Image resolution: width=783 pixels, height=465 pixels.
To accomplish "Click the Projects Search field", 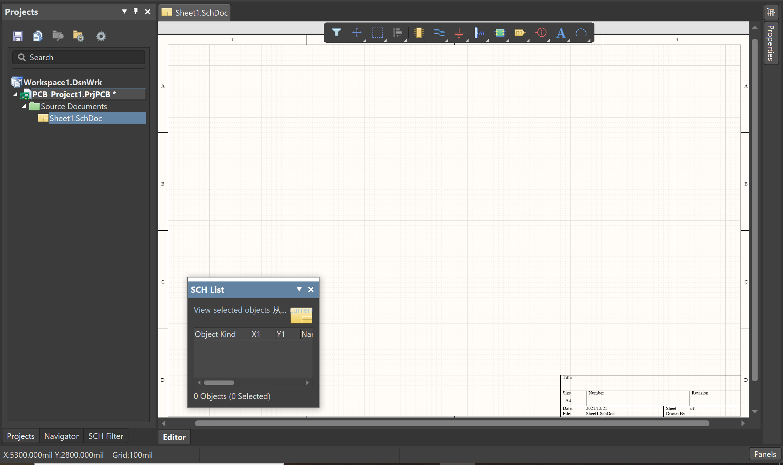I will click(79, 57).
